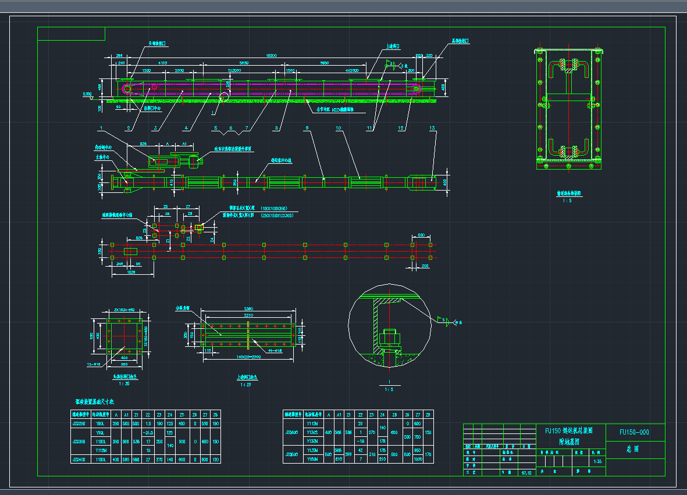This screenshot has height=495, width=687.
Task: Click the 18000 overall length dimension
Action: (x=271, y=55)
